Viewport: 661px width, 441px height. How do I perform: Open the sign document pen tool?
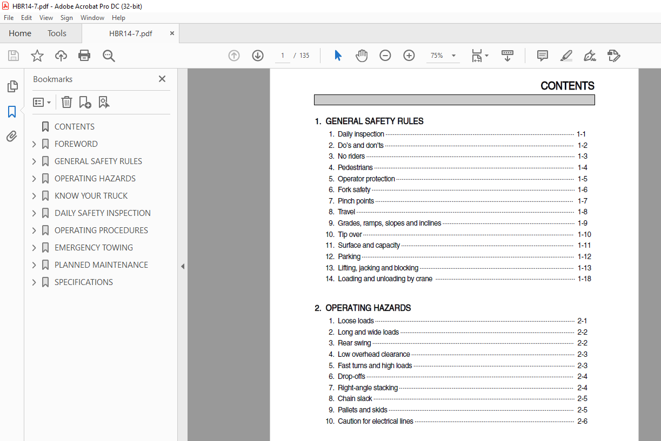[590, 56]
